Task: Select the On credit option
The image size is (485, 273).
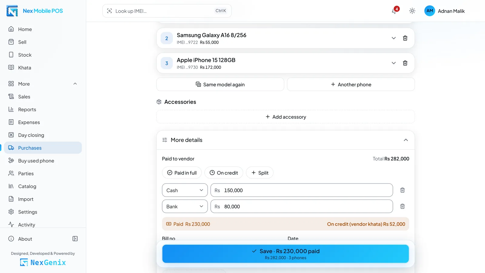Action: pos(224,173)
